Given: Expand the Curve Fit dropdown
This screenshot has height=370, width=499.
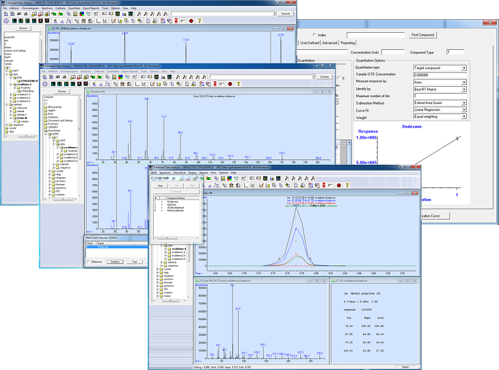Looking at the screenshot, I should click(x=463, y=109).
